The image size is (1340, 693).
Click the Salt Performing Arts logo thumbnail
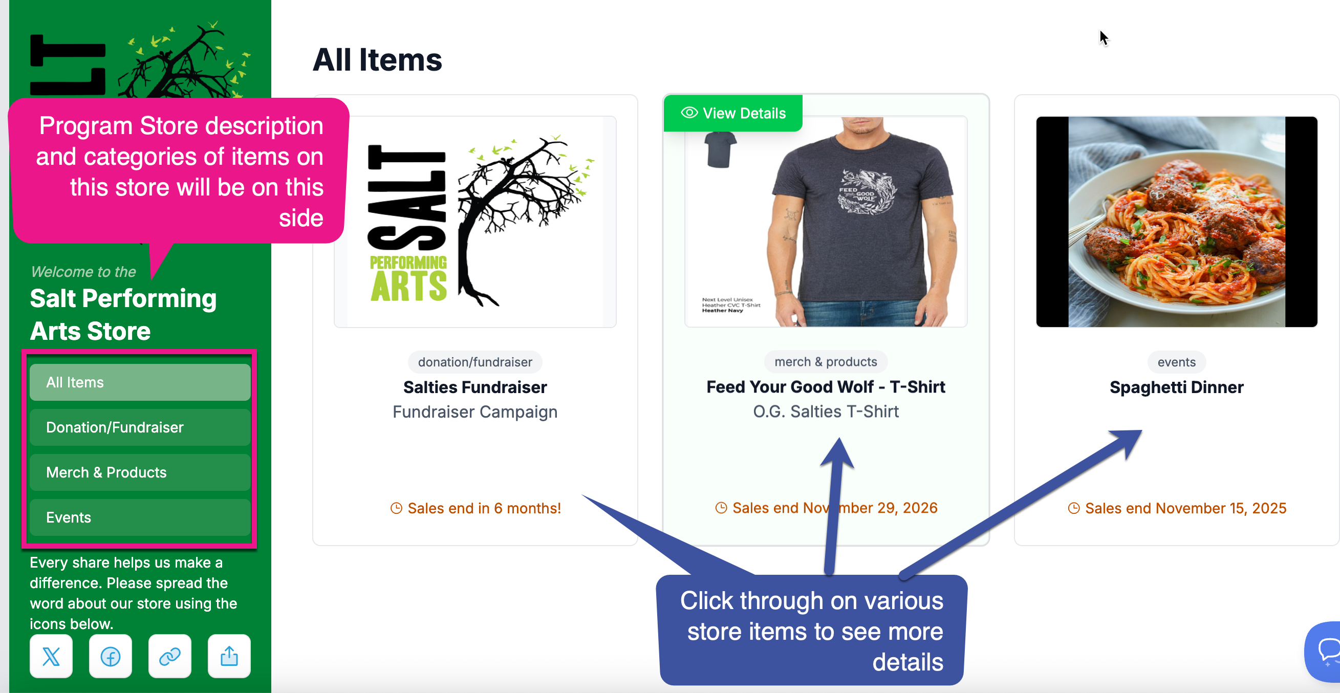(x=475, y=222)
